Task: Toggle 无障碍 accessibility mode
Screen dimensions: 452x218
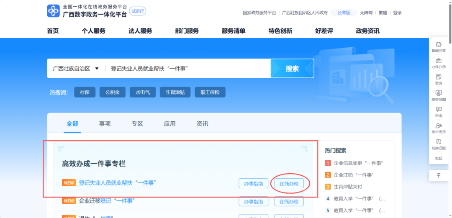Action: [x=366, y=13]
